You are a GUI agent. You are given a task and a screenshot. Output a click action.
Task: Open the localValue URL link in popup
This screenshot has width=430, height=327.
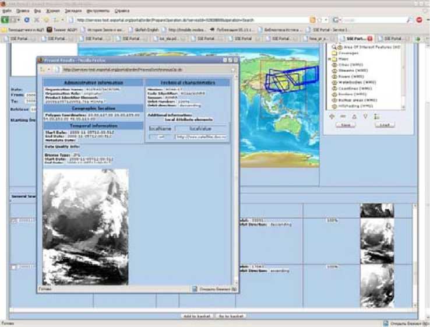coord(201,136)
